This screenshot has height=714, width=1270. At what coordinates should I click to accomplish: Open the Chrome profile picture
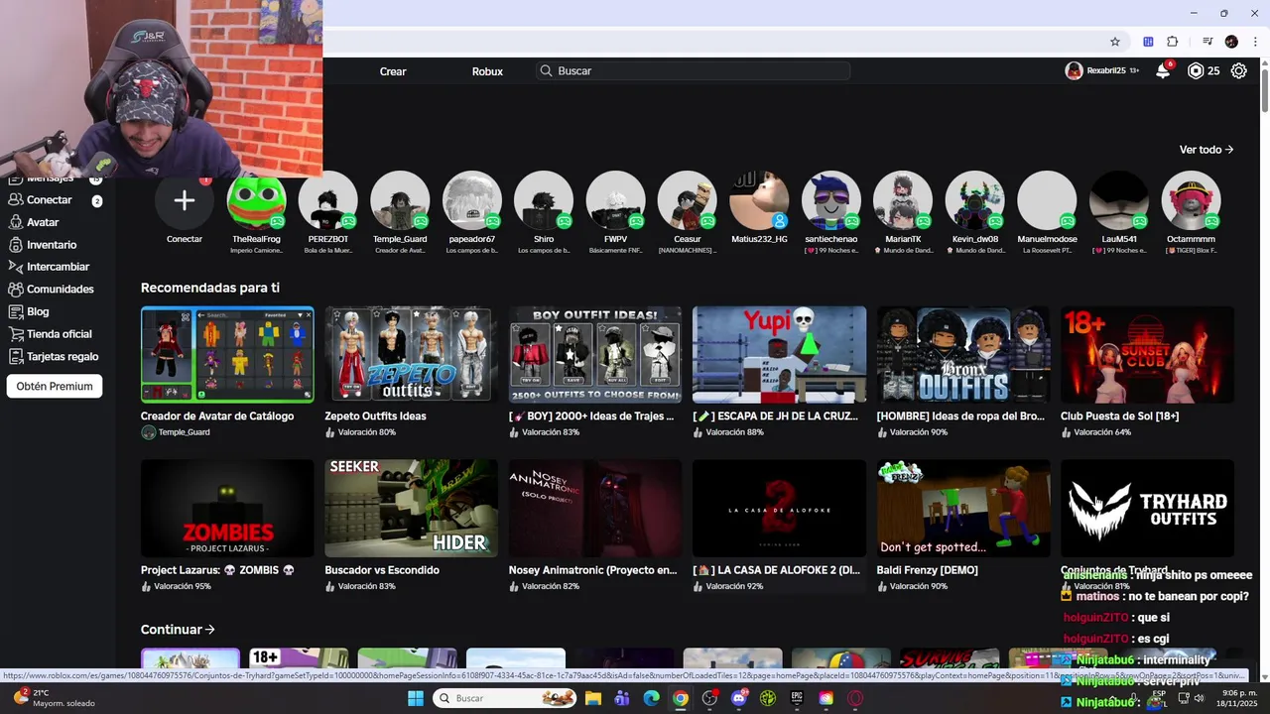[1231, 42]
